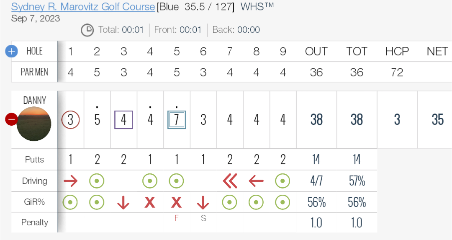
Task: Click the red F penalty marker
Action: 177,218
